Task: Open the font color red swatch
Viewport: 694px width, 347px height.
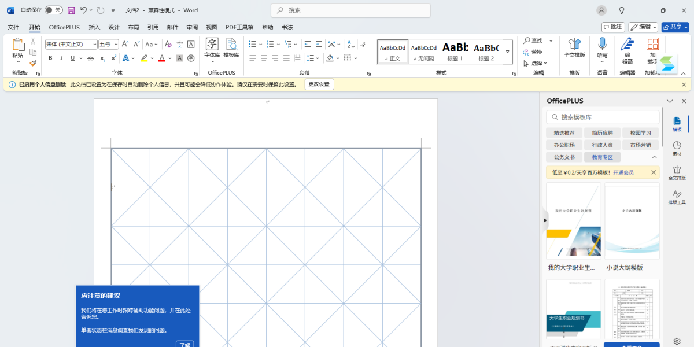Action: click(x=161, y=58)
